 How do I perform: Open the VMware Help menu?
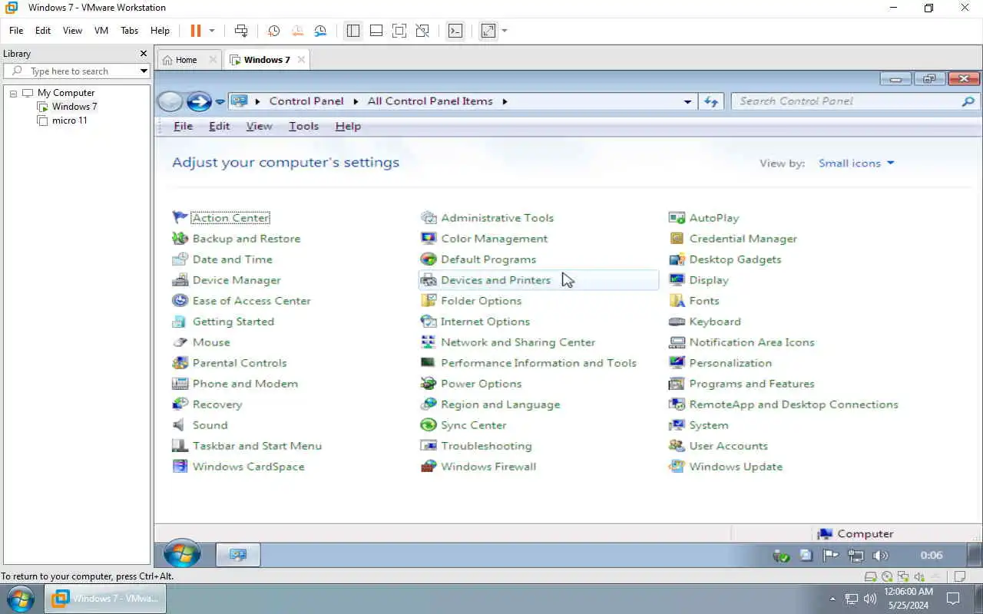pos(160,31)
